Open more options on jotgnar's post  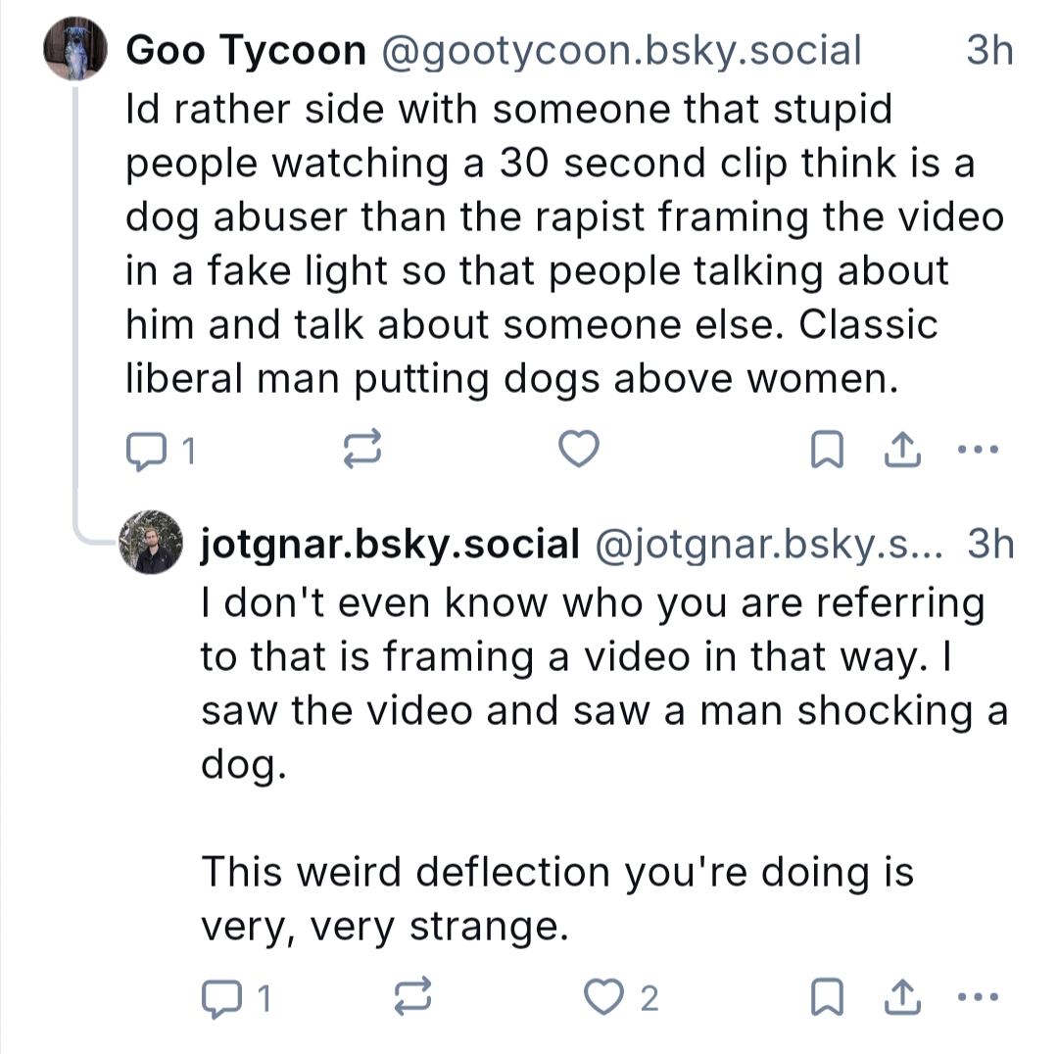(976, 997)
